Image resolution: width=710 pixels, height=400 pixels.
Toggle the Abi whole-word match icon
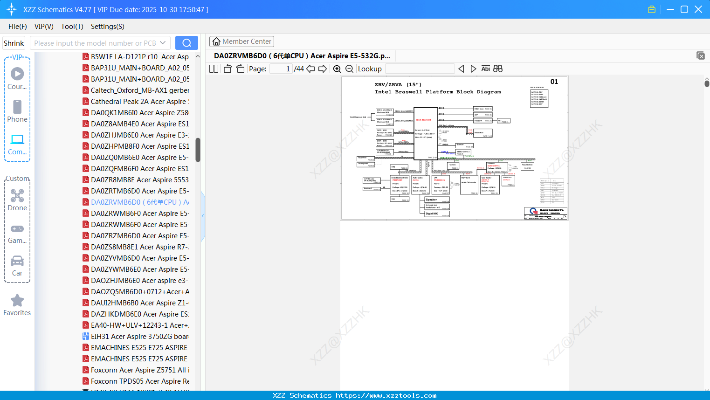coord(485,69)
